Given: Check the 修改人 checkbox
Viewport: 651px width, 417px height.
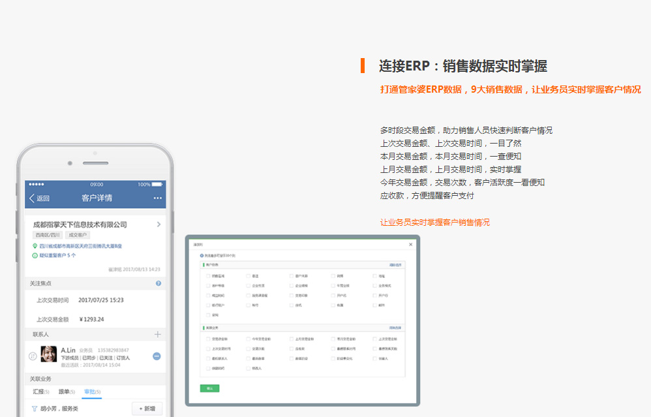Looking at the screenshot, I should coord(249,369).
